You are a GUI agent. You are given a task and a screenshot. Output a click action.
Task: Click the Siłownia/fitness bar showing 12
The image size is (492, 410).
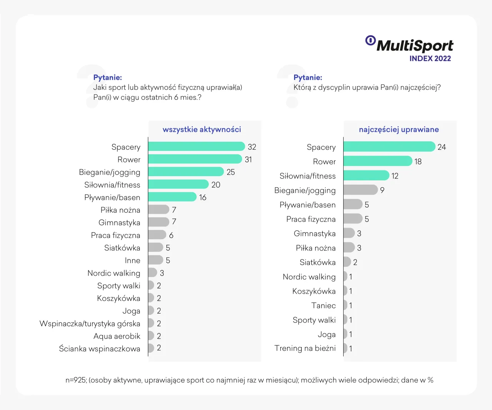(366, 176)
